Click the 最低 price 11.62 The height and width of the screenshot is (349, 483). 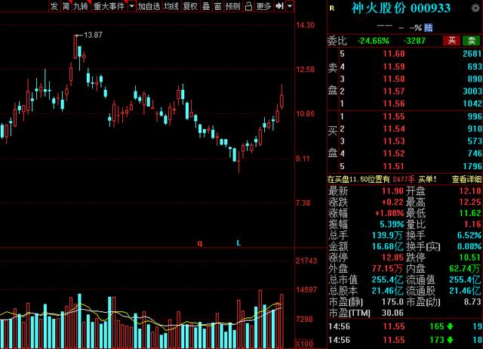[469, 213]
